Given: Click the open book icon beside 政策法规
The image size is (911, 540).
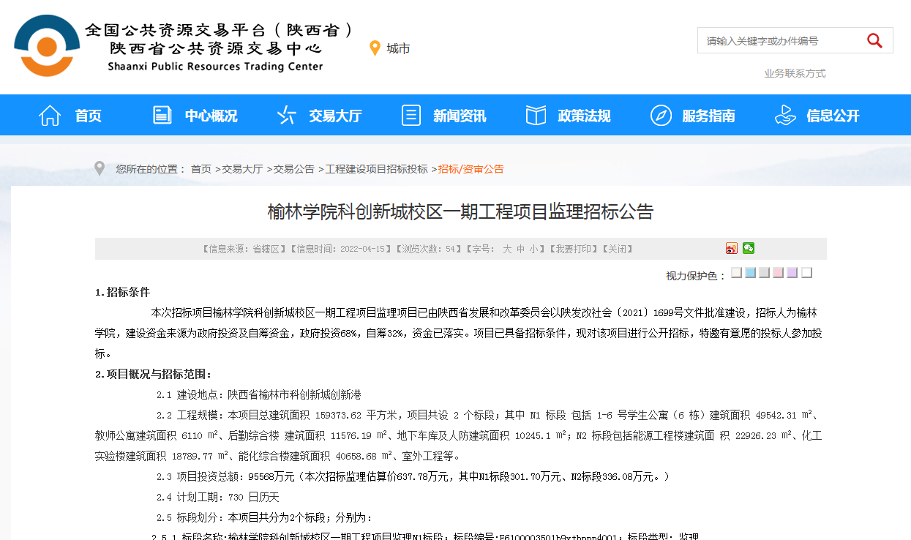Looking at the screenshot, I should click(x=536, y=116).
